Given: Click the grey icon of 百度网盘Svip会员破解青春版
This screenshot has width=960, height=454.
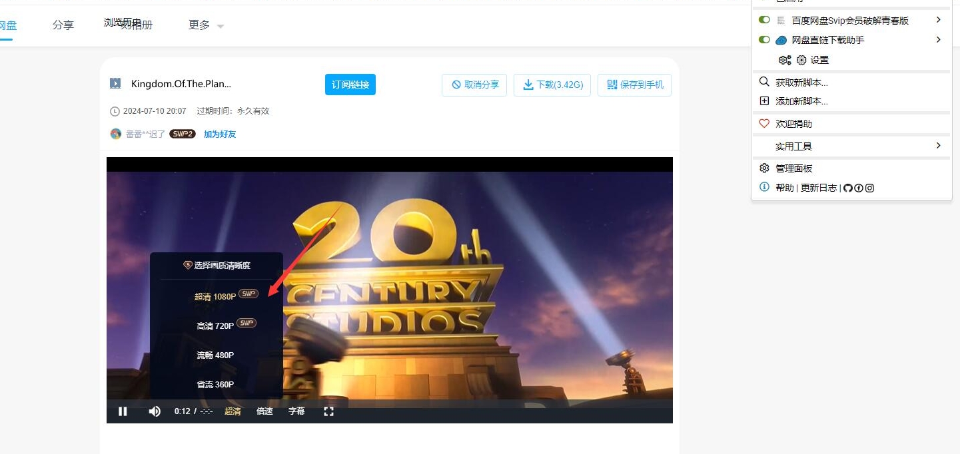Looking at the screenshot, I should 781,21.
